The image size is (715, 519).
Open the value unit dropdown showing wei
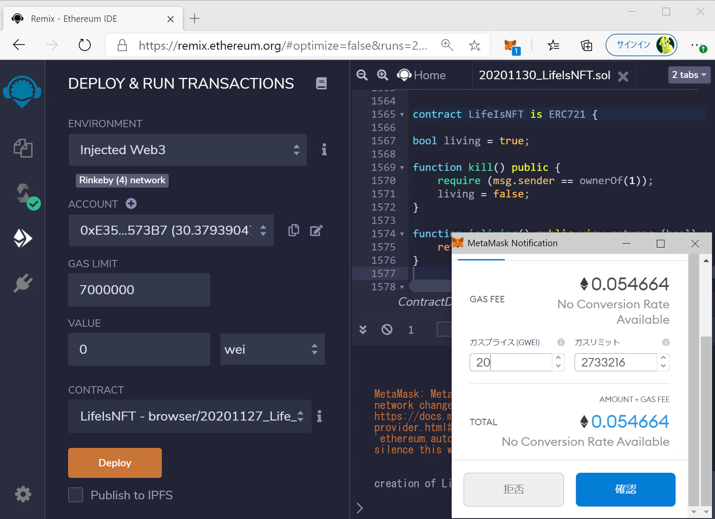(273, 349)
